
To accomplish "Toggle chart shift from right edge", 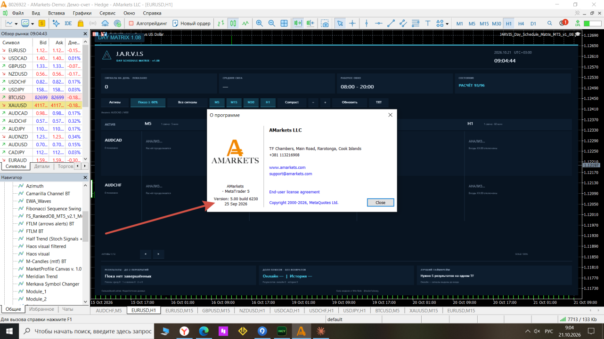I will 310,23.
